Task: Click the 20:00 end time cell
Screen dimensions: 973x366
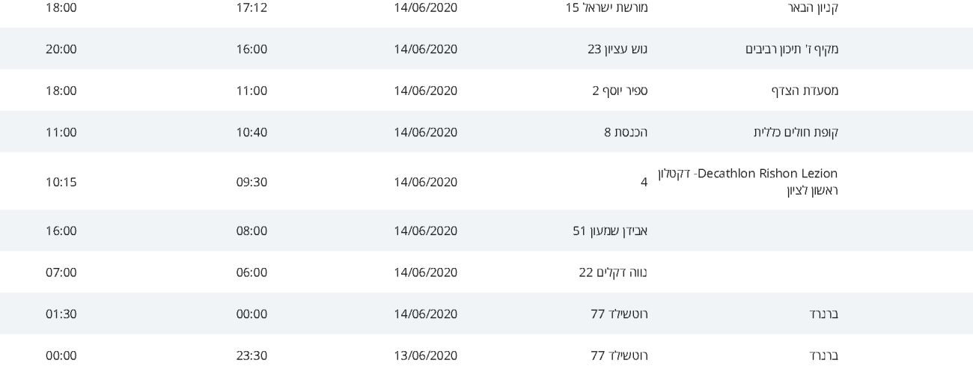Action: tap(61, 49)
